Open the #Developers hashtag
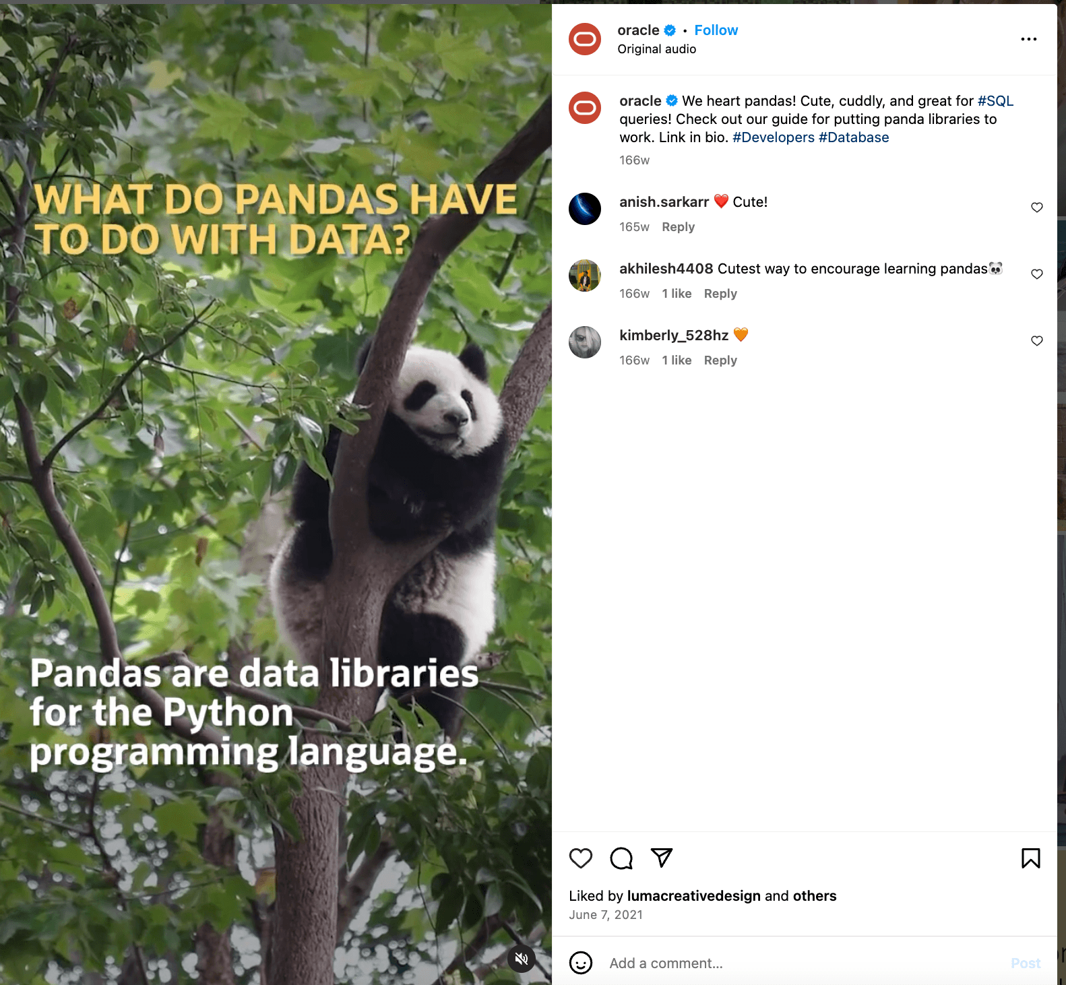 click(x=774, y=137)
